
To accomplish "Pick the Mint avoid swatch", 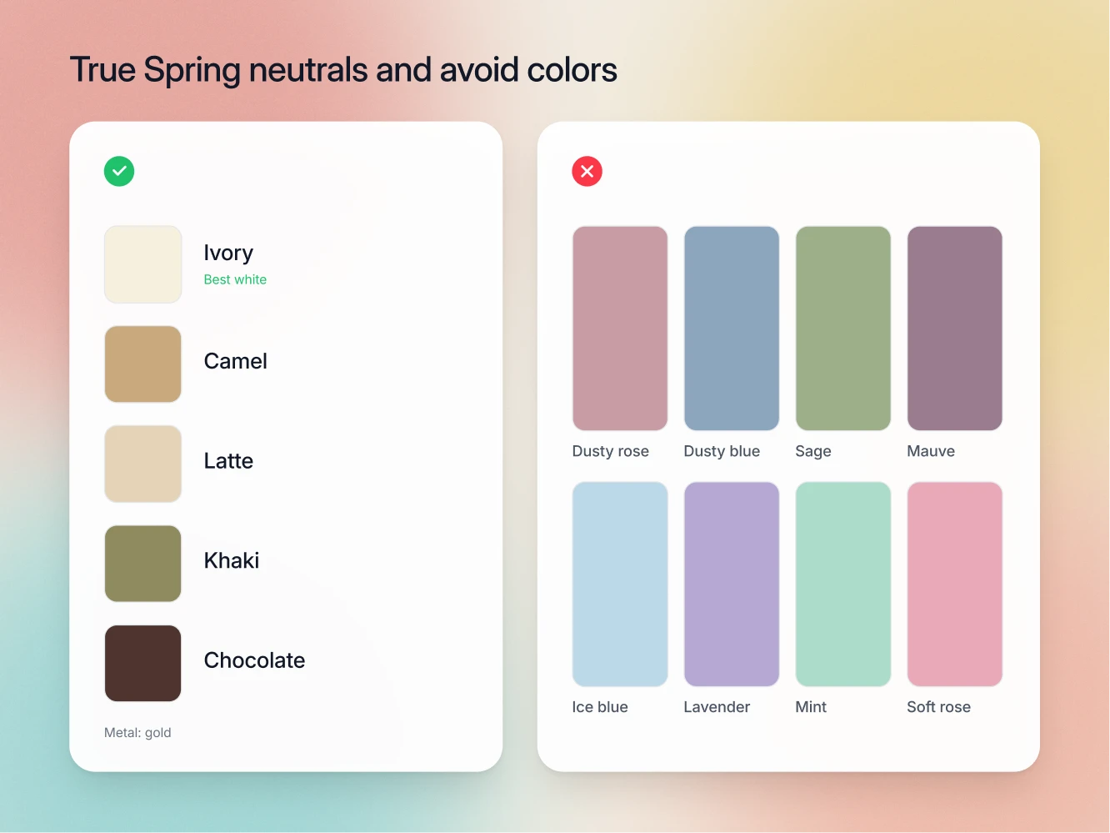I will click(x=843, y=585).
